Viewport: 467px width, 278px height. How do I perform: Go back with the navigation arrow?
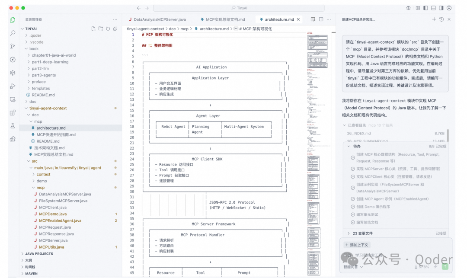tap(139, 8)
